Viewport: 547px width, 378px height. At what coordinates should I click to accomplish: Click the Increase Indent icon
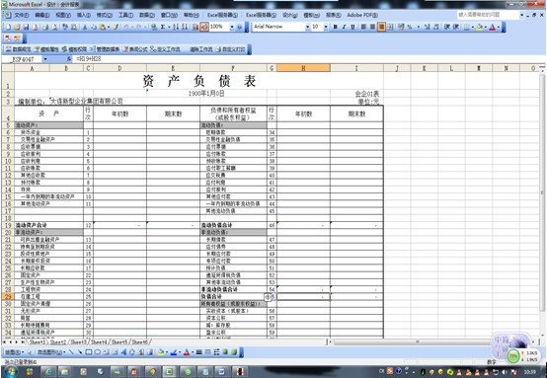click(x=455, y=27)
